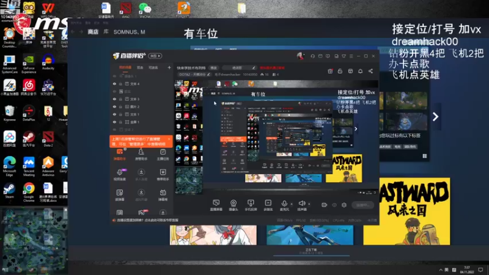Open anime game thumbnail in Steam store
The height and width of the screenshot is (275, 489).
coord(213,235)
